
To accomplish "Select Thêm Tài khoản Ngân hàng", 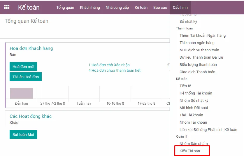I will (202, 35).
